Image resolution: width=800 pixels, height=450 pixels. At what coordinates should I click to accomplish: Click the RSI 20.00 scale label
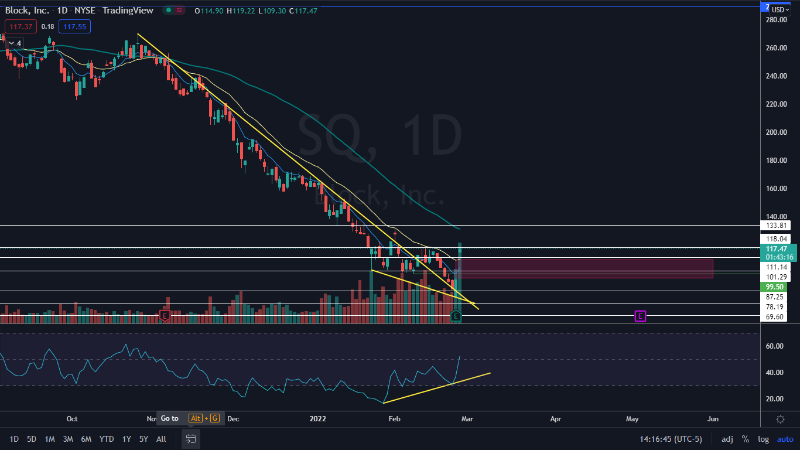pos(774,399)
